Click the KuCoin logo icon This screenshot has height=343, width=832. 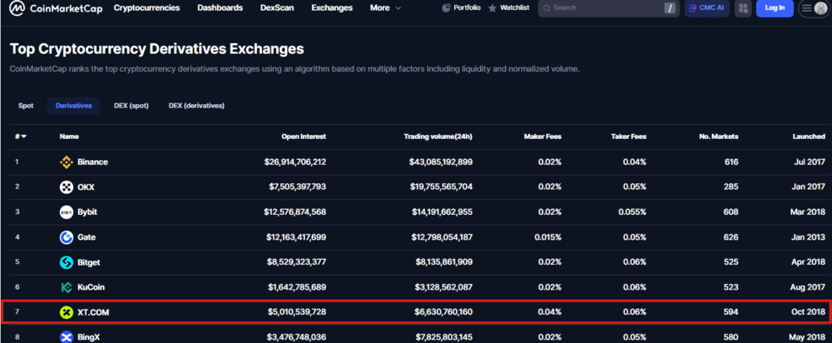pyautogui.click(x=67, y=287)
